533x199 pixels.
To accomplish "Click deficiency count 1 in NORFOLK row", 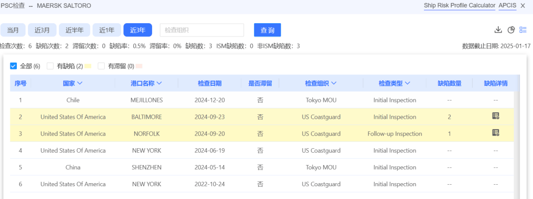I will [x=450, y=133].
